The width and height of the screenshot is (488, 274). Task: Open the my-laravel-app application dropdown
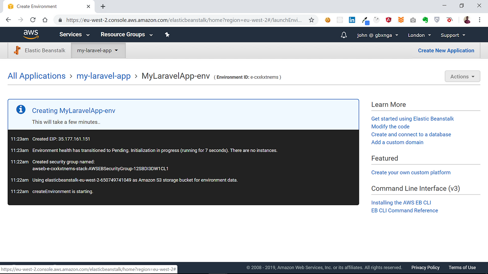[98, 50]
